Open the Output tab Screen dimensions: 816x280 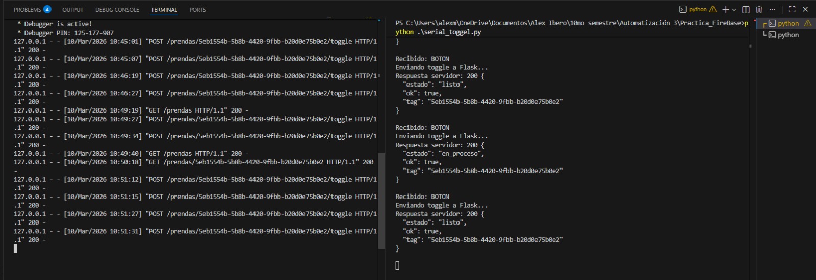pos(72,10)
